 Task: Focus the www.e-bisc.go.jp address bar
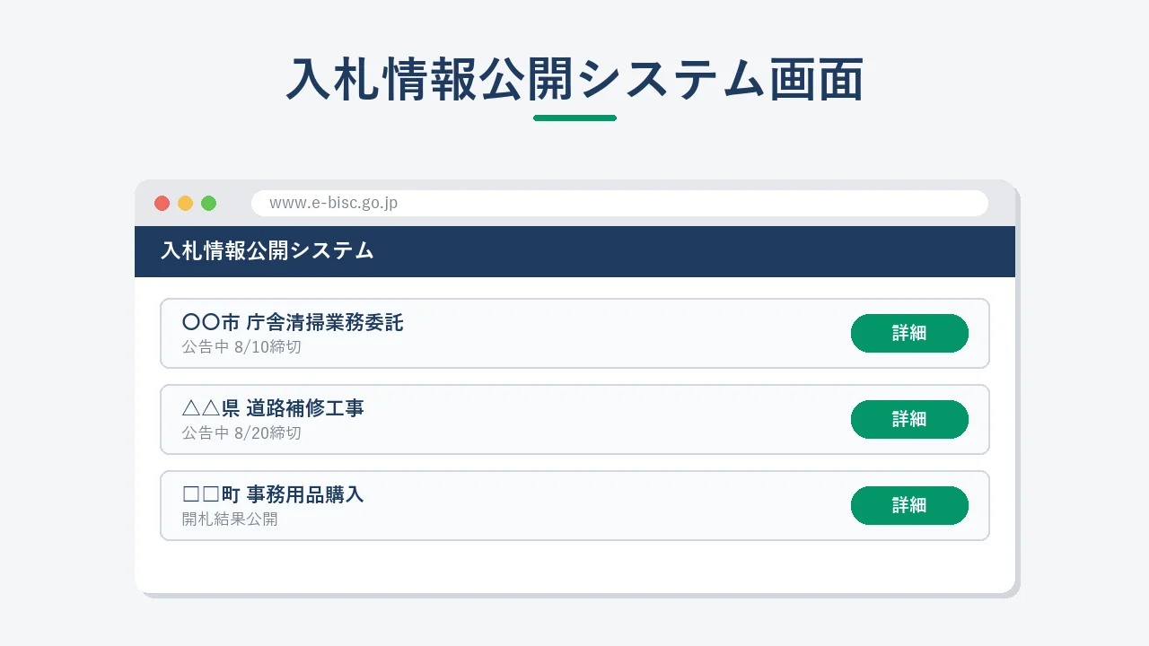tap(619, 203)
